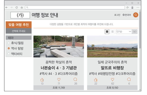Screen dimensions: 147x95
Task: Like 너븐숭이 4·3 기념관 with thumbs-up icon
Action: click(42, 80)
